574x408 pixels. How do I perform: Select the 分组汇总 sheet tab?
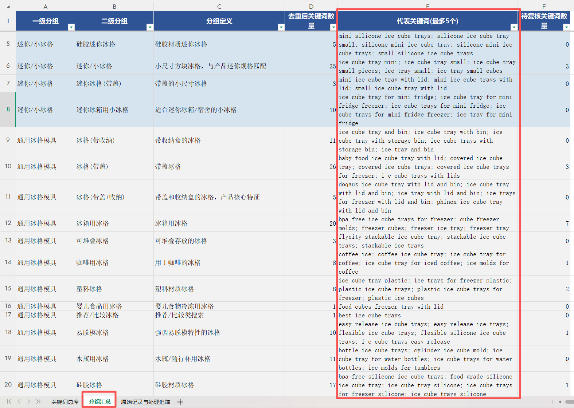(x=99, y=402)
